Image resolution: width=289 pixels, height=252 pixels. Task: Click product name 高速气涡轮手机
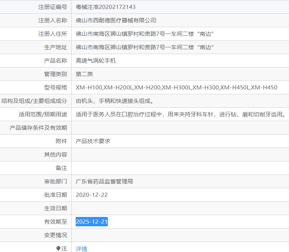click(x=96, y=61)
